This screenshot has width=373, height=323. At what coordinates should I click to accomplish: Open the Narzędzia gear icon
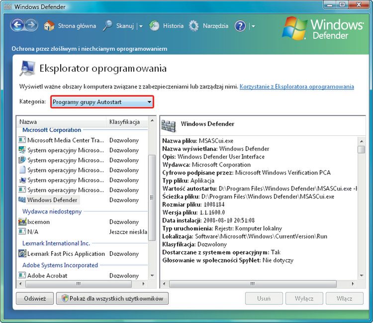coord(194,26)
